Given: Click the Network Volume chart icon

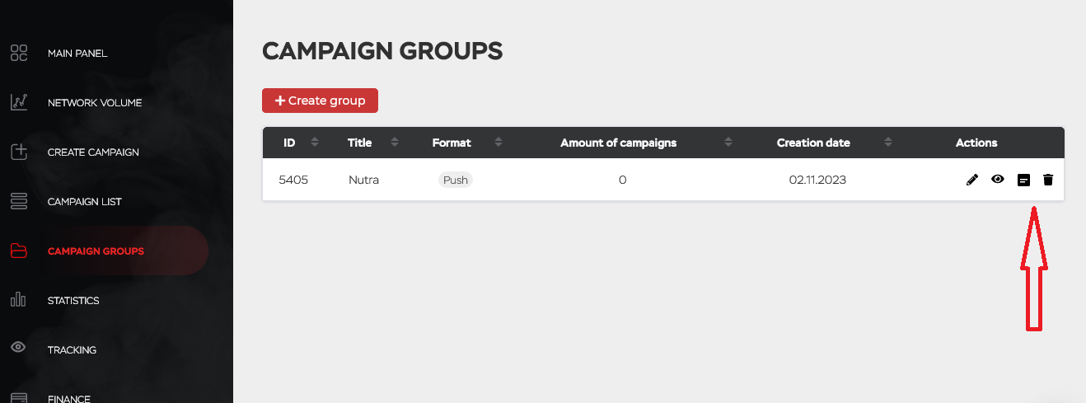Looking at the screenshot, I should (x=19, y=103).
